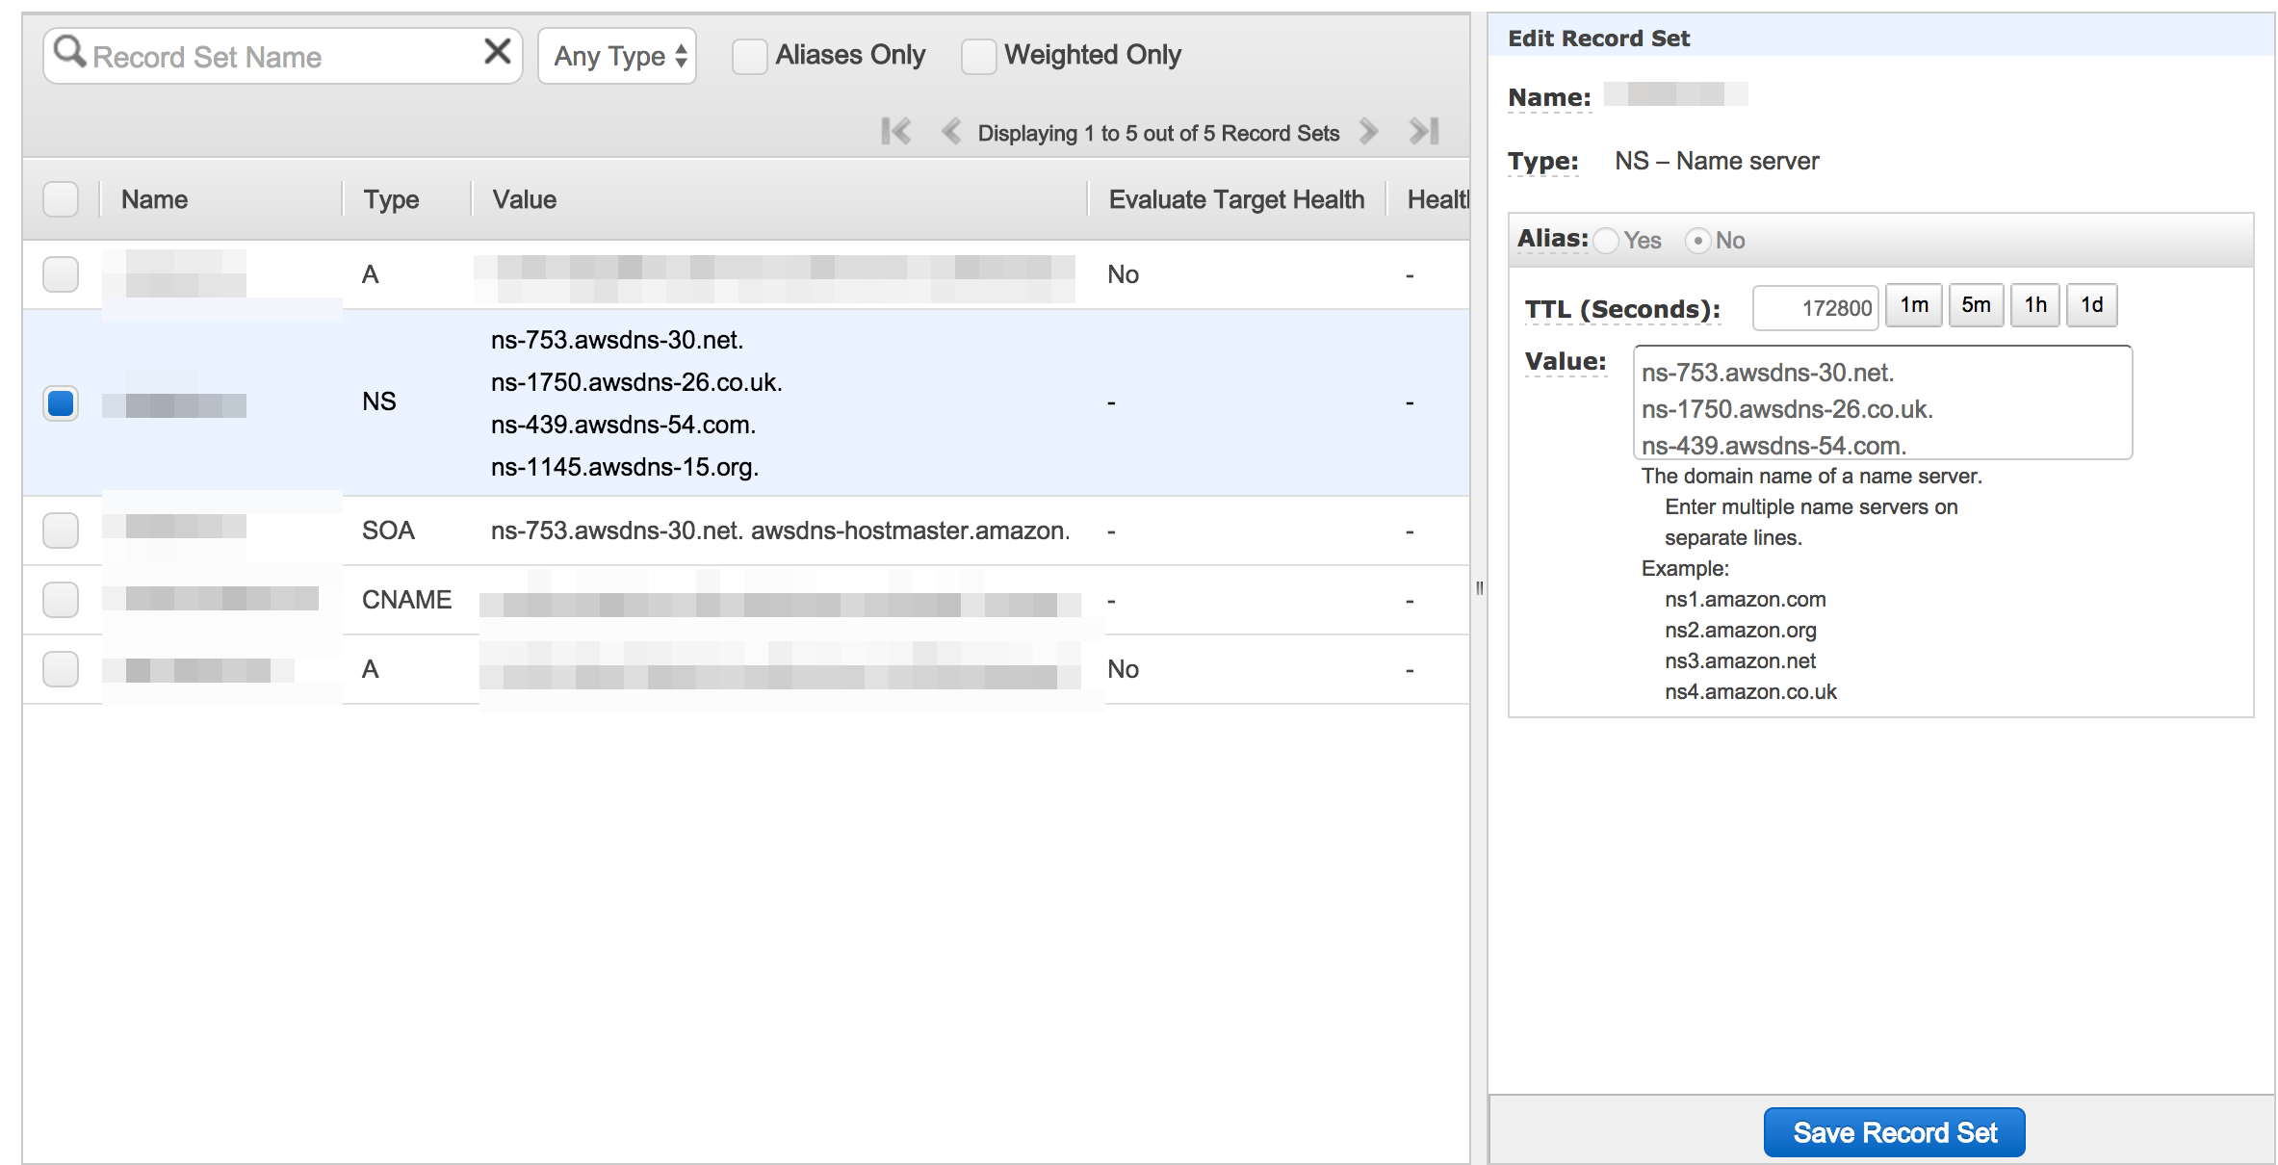Clear the Record Set Name search
The width and height of the screenshot is (2278, 1165).
[x=497, y=51]
